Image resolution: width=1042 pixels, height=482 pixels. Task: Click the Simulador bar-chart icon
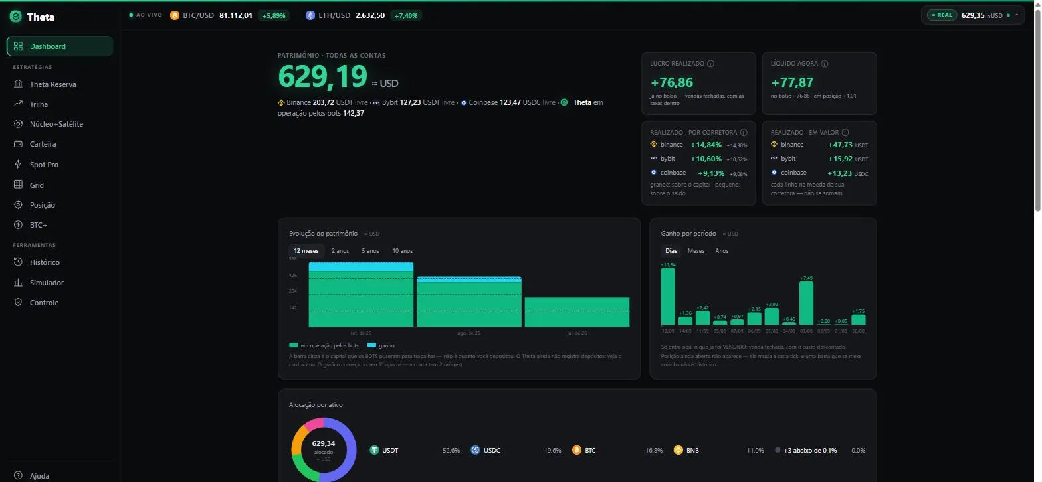coord(18,283)
